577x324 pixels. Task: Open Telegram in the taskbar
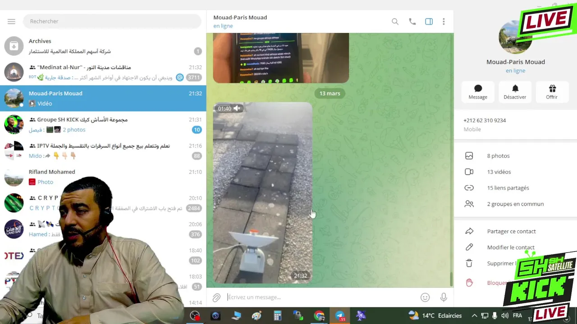[340, 316]
